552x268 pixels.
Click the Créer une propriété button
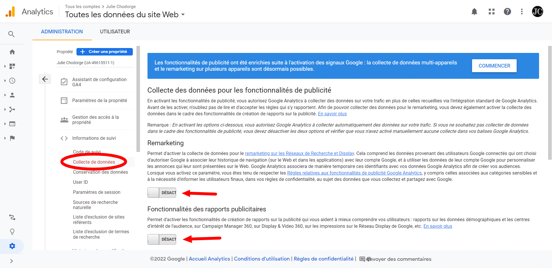[105, 52]
